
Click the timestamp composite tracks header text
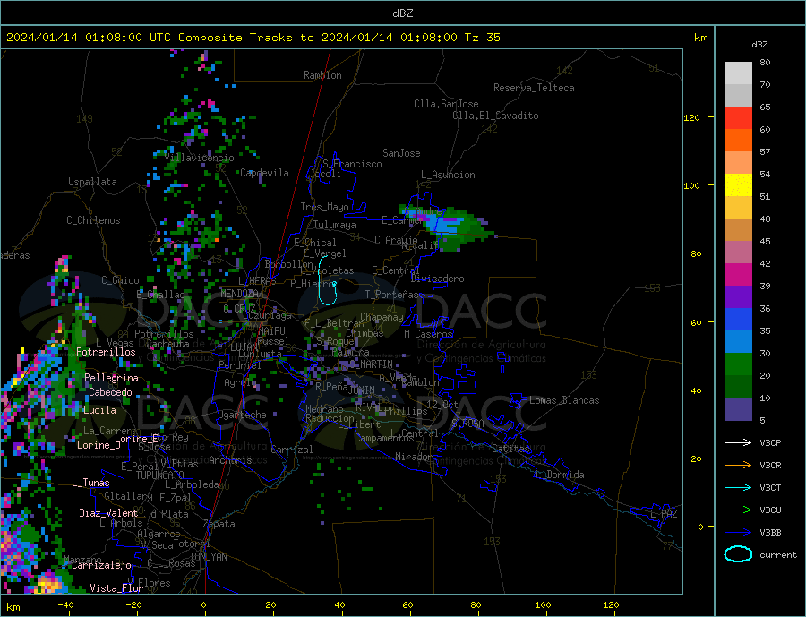click(x=253, y=38)
